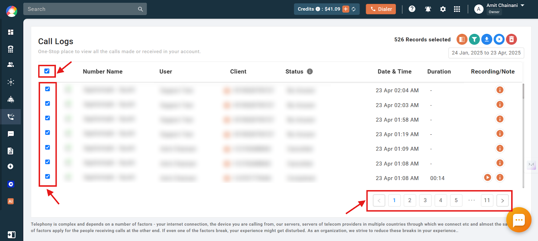Uncheck the 23 Apr 02:04 AM row checkbox
This screenshot has width=538, height=241.
point(47,89)
